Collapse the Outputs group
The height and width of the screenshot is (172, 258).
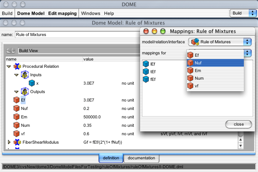tap(16, 92)
